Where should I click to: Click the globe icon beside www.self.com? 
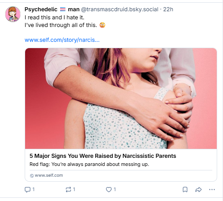pos(32,176)
